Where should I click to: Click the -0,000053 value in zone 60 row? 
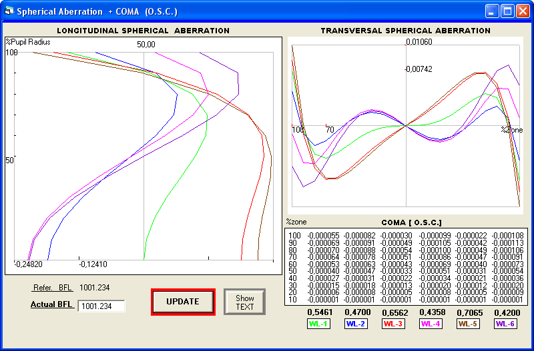(323, 264)
